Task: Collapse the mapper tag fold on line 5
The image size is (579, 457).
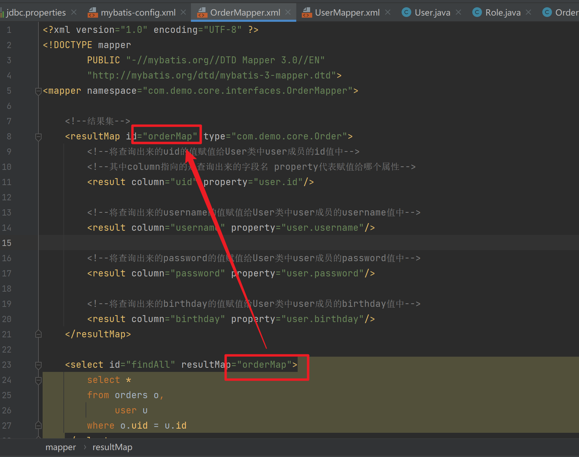Action: tap(38, 91)
